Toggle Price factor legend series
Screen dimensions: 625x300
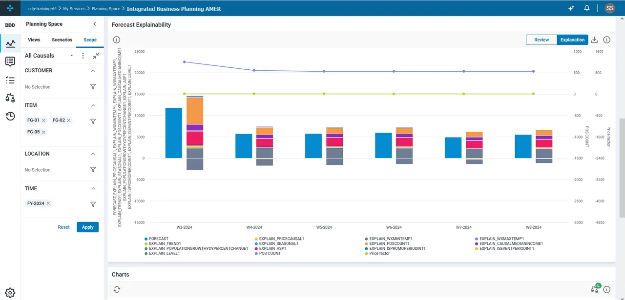click(377, 254)
